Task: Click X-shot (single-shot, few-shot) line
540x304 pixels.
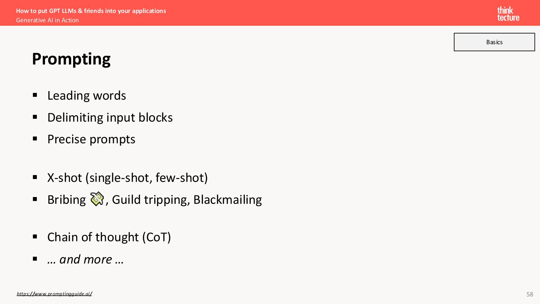Action: 127,178
